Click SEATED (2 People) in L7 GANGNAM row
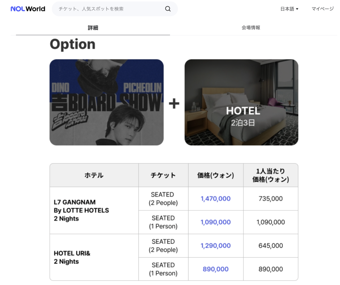Screen dimensions: 340x285 (x=163, y=199)
